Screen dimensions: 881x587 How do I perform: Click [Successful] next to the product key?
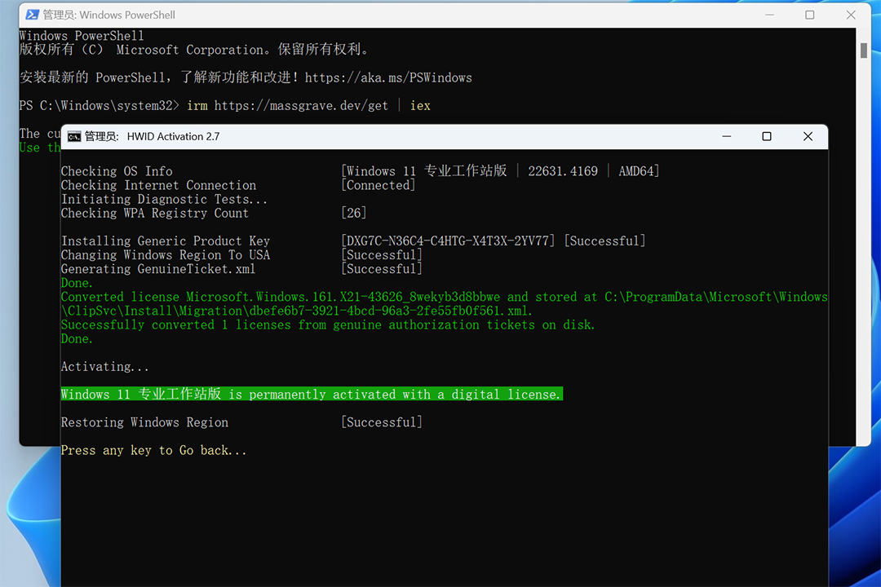[x=605, y=241]
